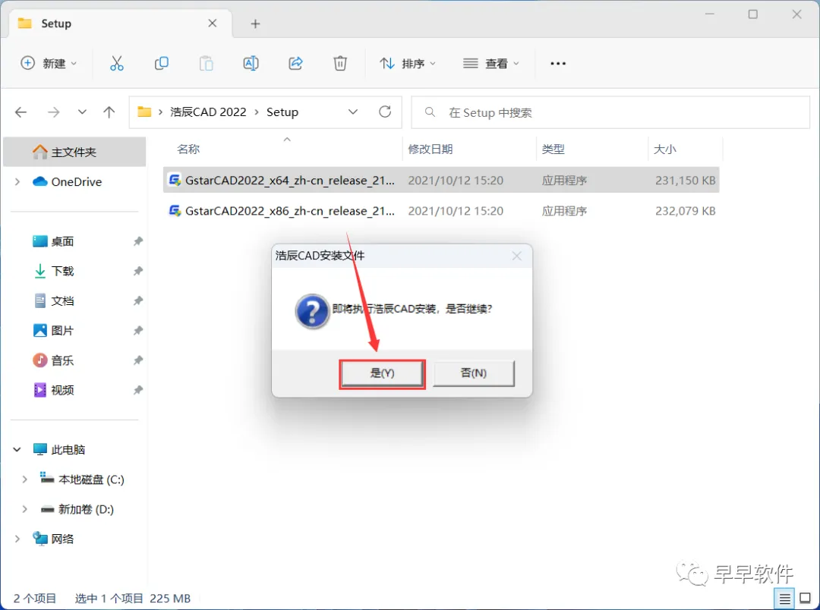Click pin icon beside 音乐
Image resolution: width=820 pixels, height=610 pixels.
click(x=138, y=360)
